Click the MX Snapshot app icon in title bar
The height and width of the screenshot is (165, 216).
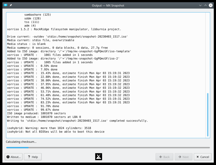5,5
